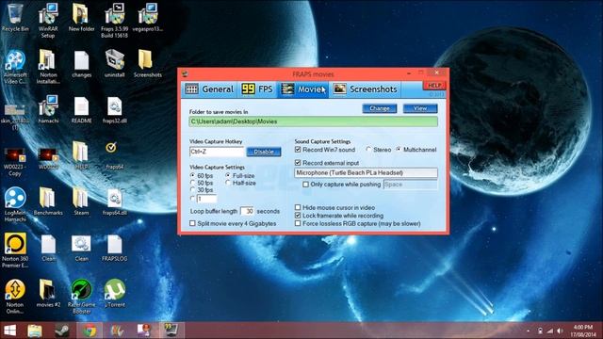Select the Half-size radio button
Image resolution: width=603 pixels, height=339 pixels.
point(228,183)
